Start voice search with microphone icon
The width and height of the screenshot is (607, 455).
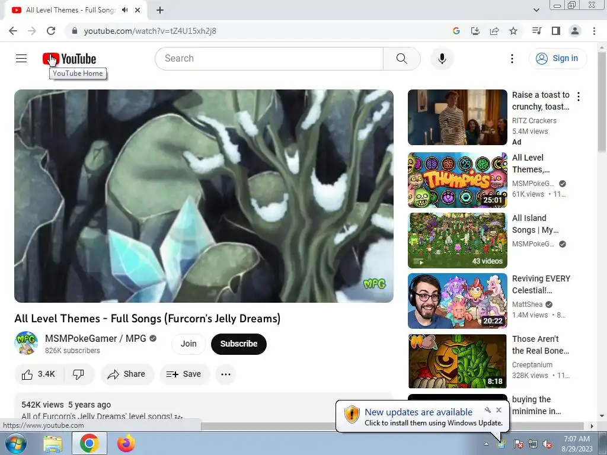click(x=442, y=59)
